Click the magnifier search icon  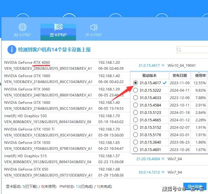[x=179, y=50]
